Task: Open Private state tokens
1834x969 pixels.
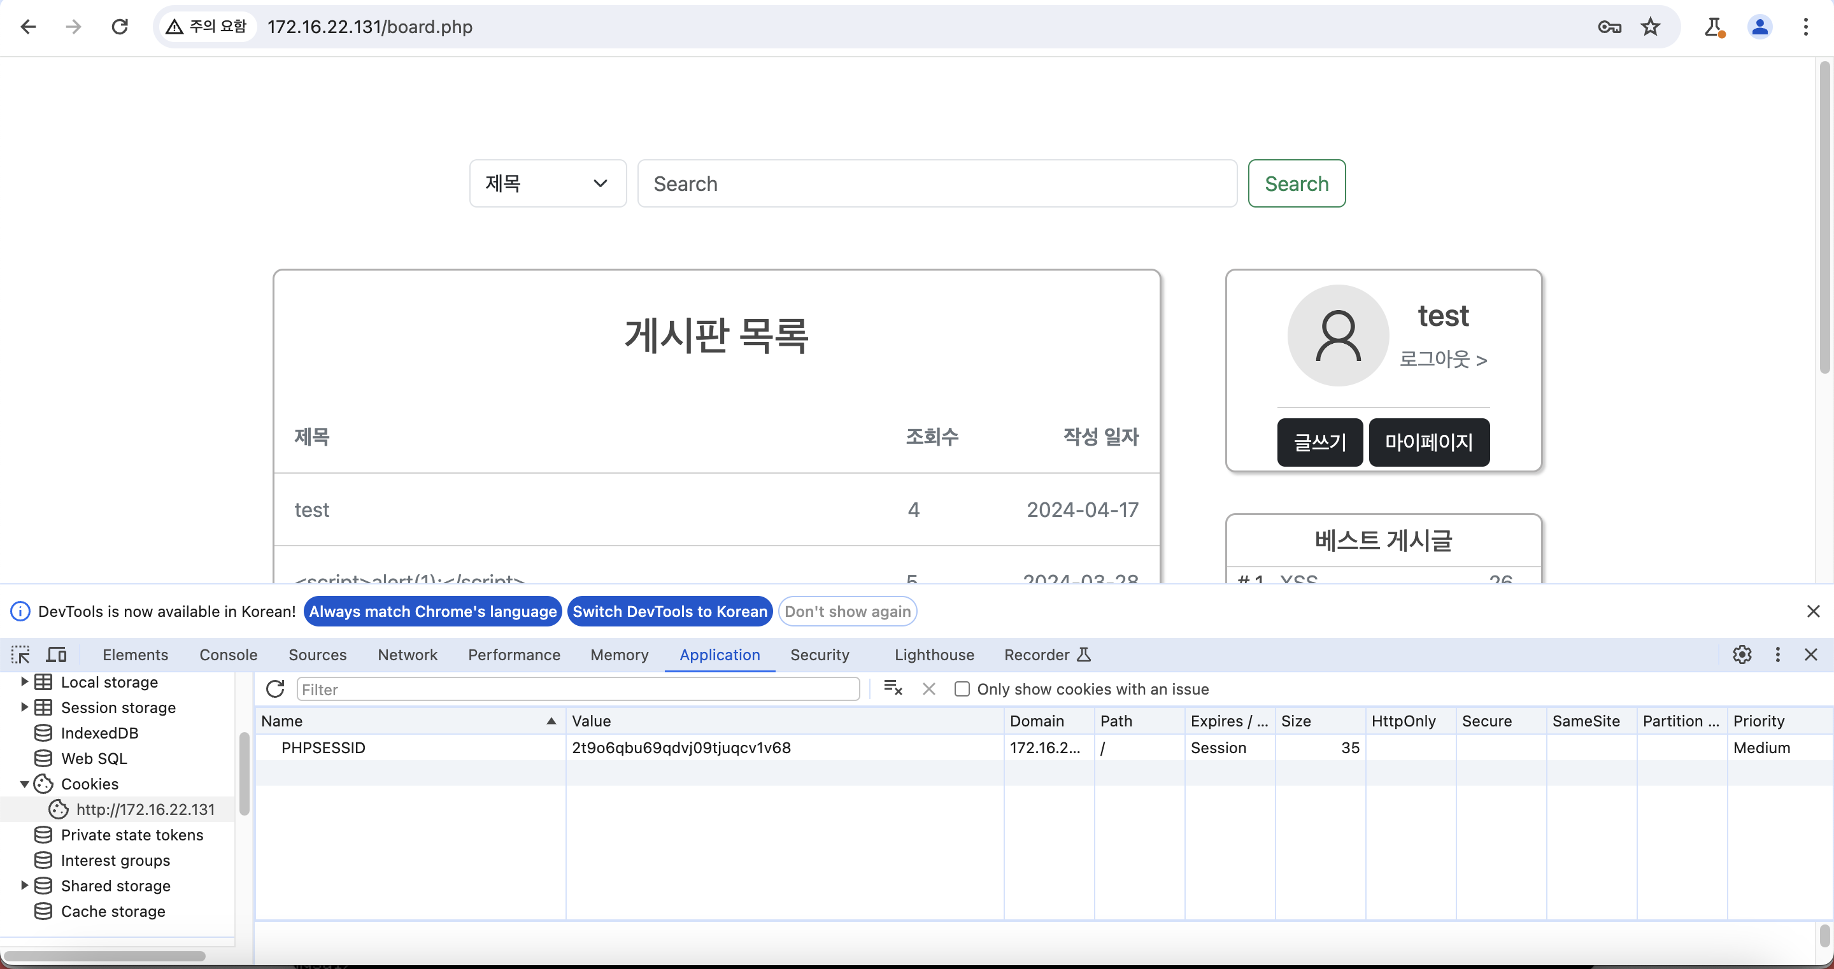Action: click(132, 835)
